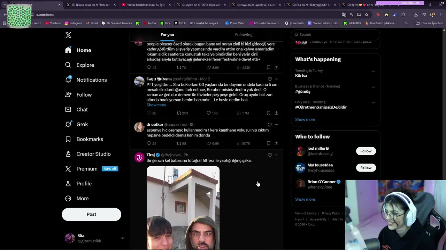Open more options on the cahityildirm post

(276, 79)
